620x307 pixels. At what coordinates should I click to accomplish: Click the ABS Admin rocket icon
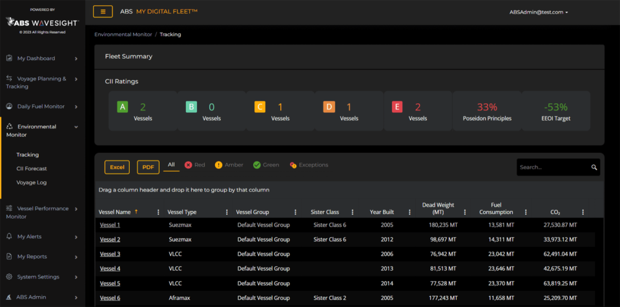(x=10, y=297)
